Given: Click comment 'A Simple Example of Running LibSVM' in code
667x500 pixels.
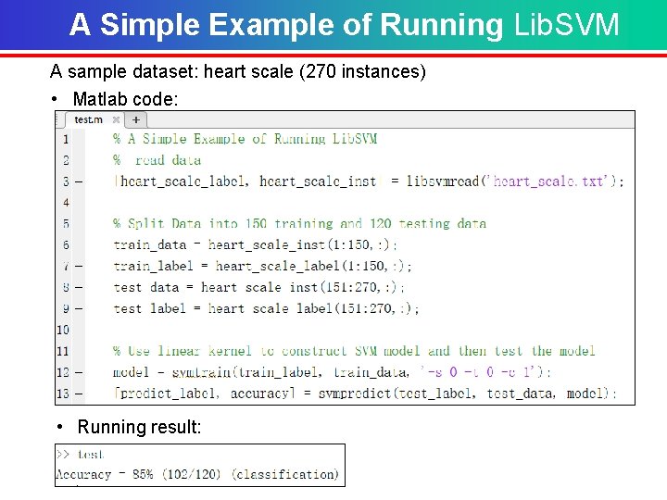Looking at the screenshot, I should point(245,139).
